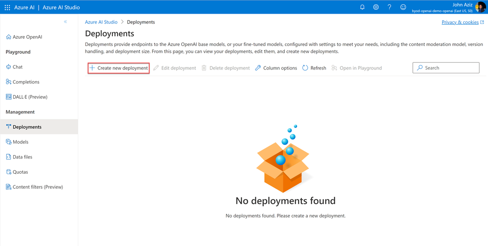Click the Data files icon

pos(8,157)
